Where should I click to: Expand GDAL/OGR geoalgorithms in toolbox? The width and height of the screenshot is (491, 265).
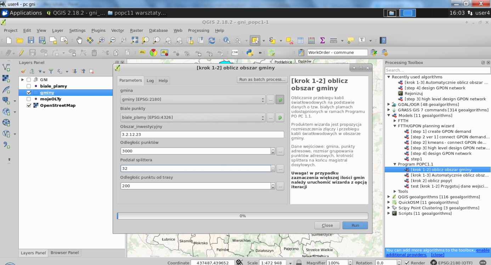(389, 104)
